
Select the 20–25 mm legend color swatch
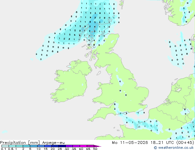click(55, 146)
